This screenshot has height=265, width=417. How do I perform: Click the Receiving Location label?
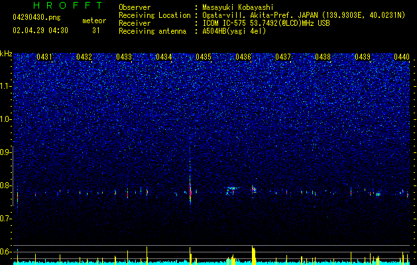pyautogui.click(x=154, y=15)
